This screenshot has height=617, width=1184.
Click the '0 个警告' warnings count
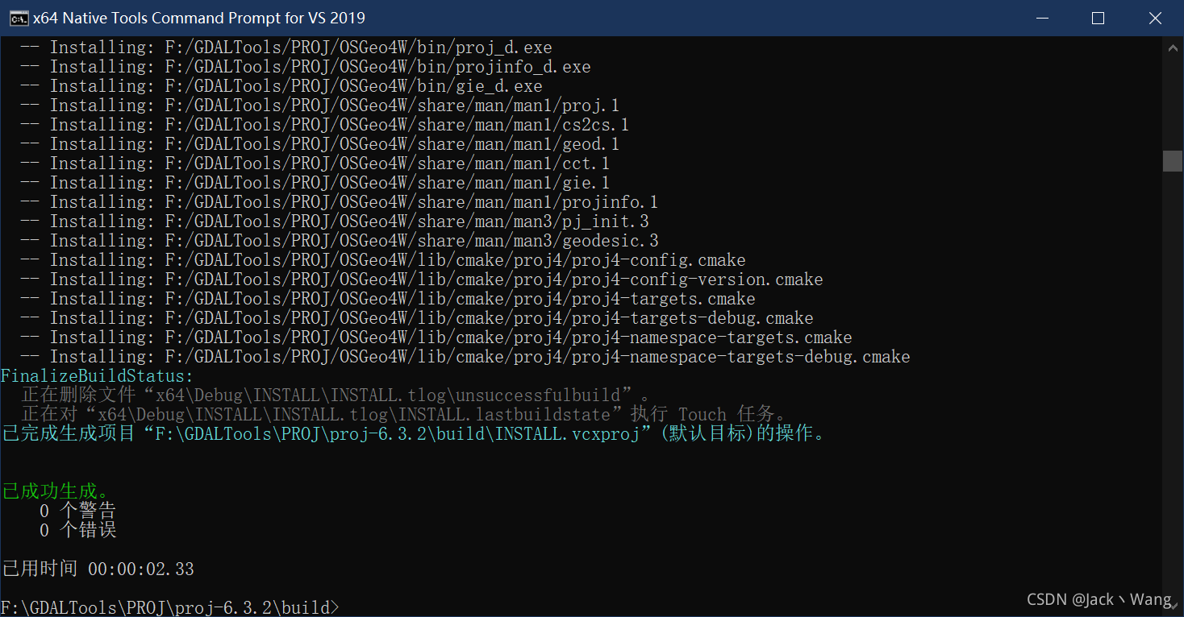78,511
